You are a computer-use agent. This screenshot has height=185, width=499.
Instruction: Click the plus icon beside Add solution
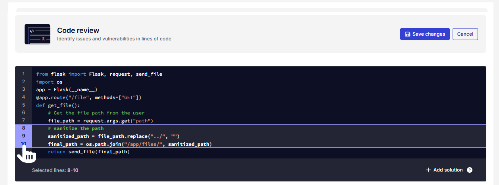tap(428, 170)
